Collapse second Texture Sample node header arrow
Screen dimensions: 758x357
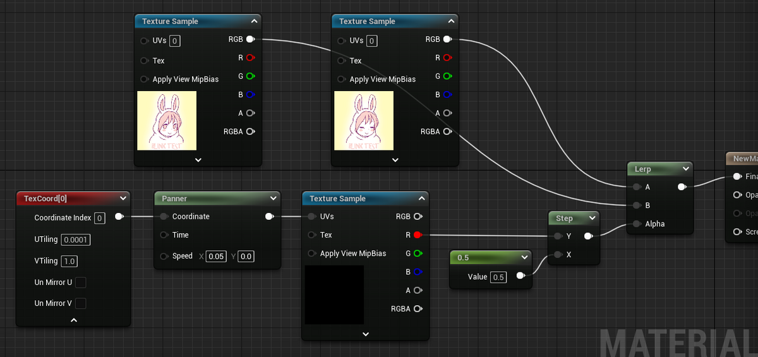pyautogui.click(x=450, y=21)
